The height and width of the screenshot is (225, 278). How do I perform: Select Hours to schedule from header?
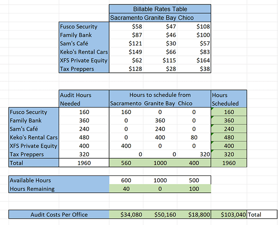(x=160, y=95)
